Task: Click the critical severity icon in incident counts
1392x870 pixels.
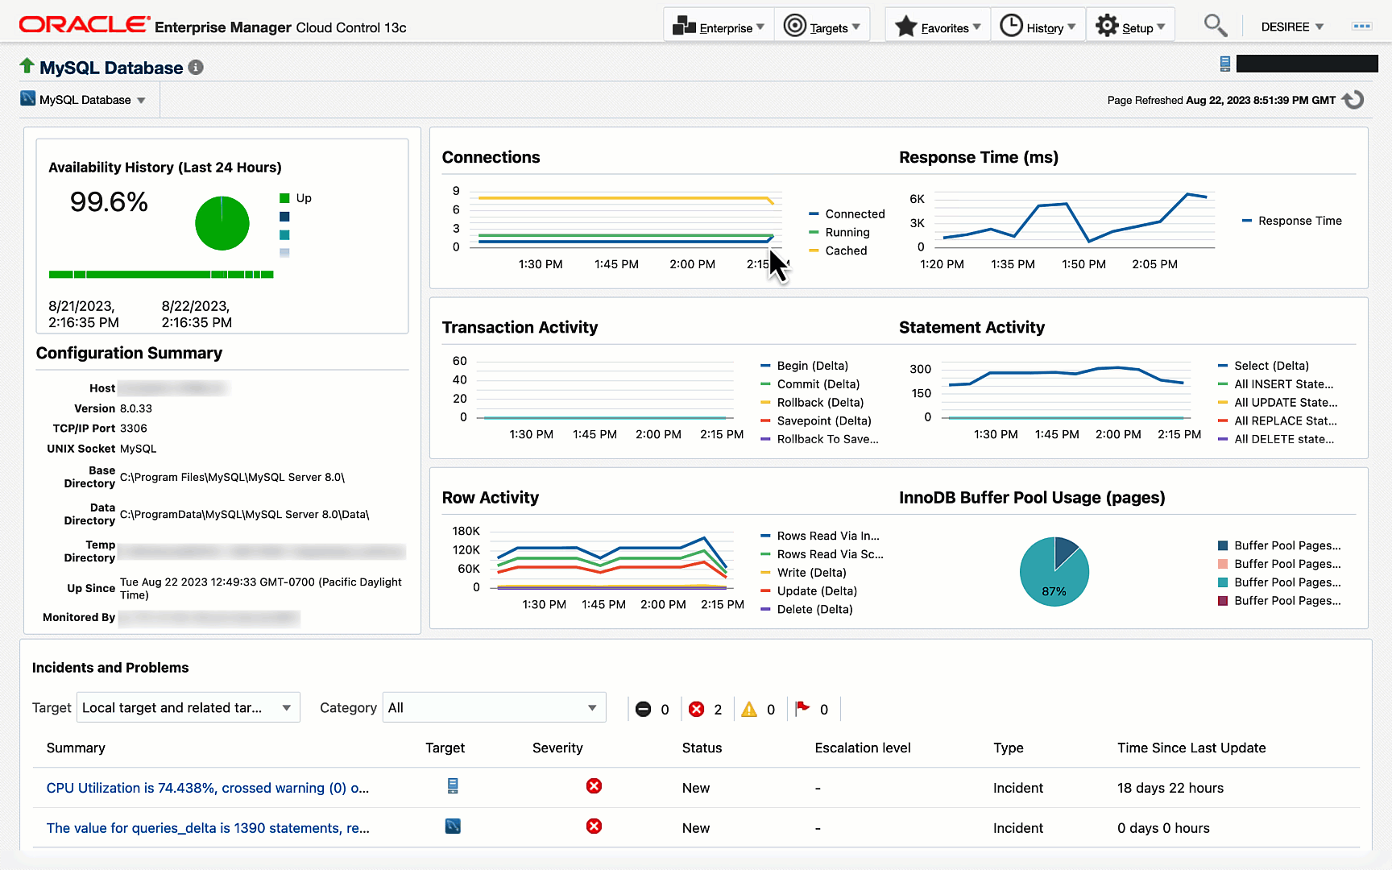Action: point(697,709)
